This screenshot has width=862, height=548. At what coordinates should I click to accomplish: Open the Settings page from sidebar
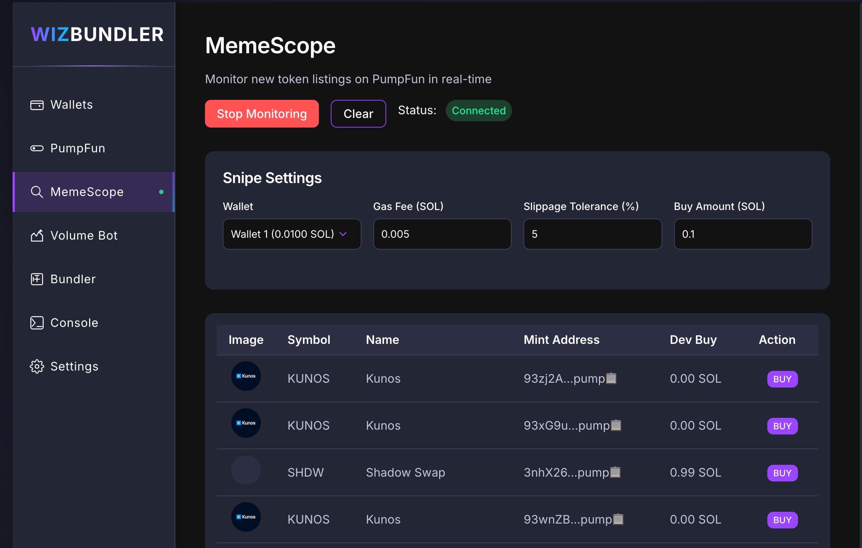(x=94, y=366)
